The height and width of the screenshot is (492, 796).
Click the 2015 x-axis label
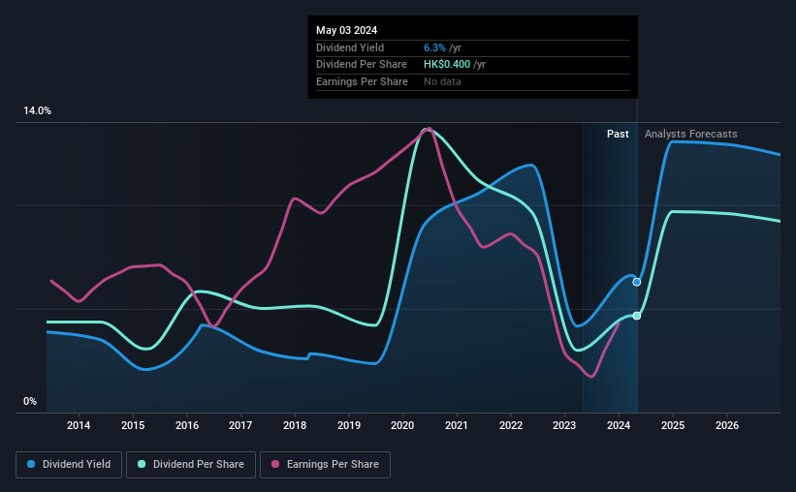[133, 425]
